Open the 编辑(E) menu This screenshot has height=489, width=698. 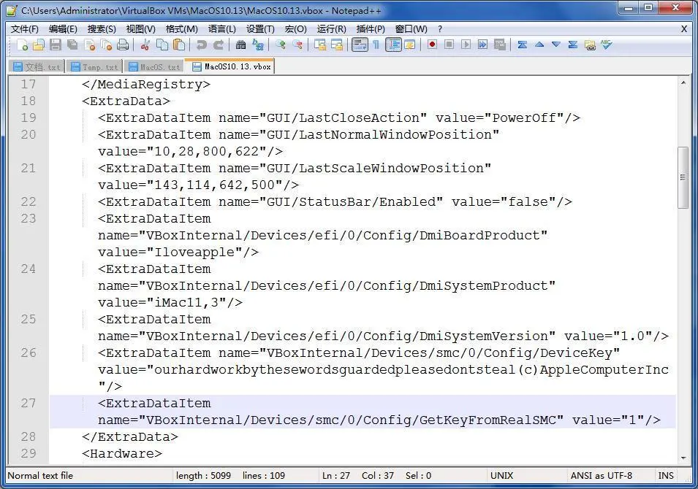click(63, 29)
